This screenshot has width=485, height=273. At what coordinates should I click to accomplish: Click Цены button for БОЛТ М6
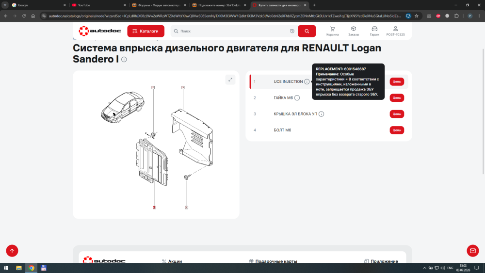(397, 130)
